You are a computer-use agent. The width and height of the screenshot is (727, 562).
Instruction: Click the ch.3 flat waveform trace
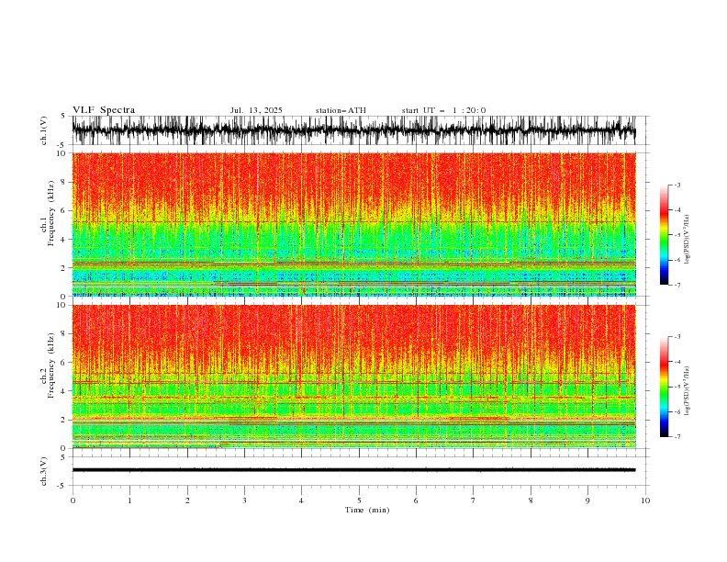pos(353,470)
